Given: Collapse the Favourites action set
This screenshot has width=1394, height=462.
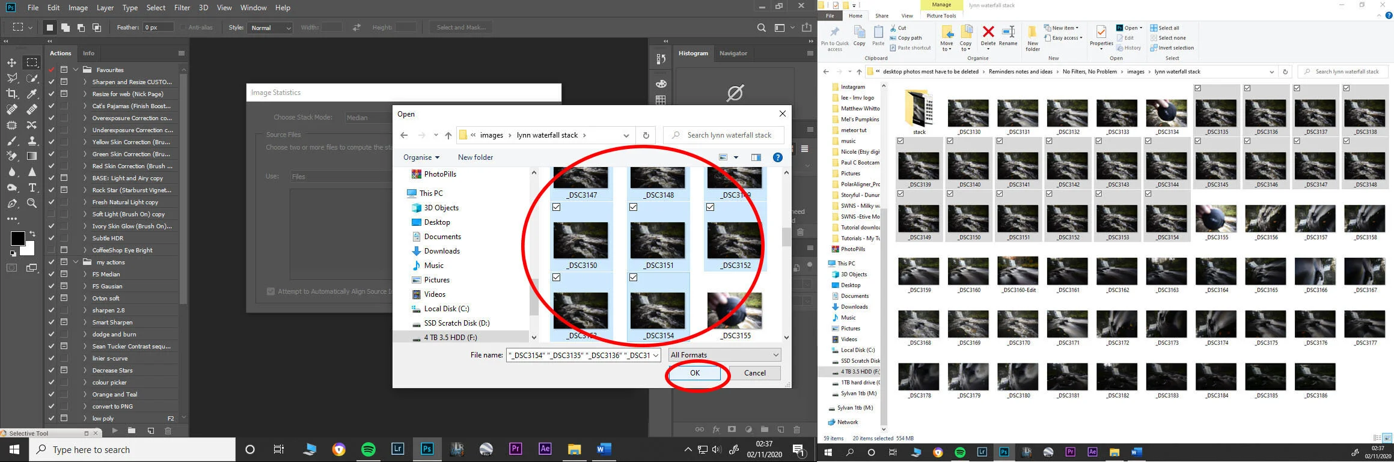Looking at the screenshot, I should click(x=76, y=70).
